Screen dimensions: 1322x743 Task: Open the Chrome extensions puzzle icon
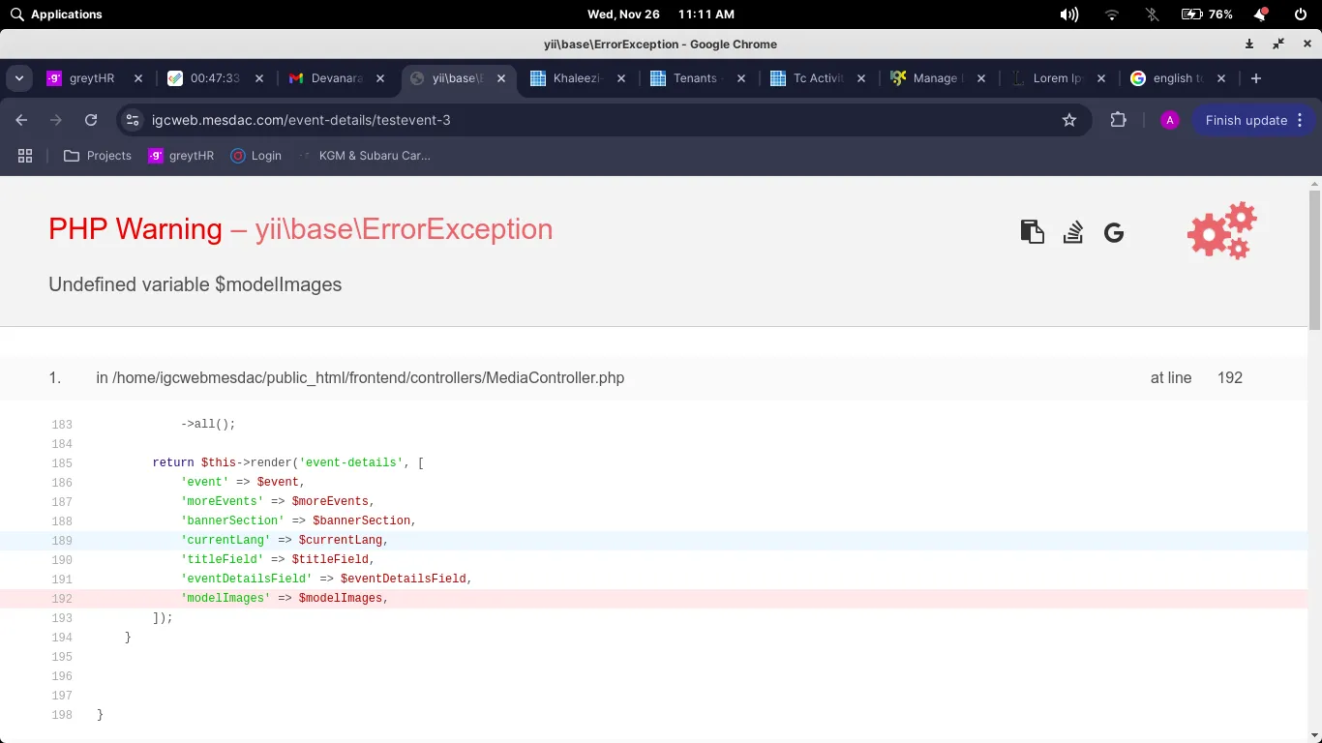(1118, 120)
